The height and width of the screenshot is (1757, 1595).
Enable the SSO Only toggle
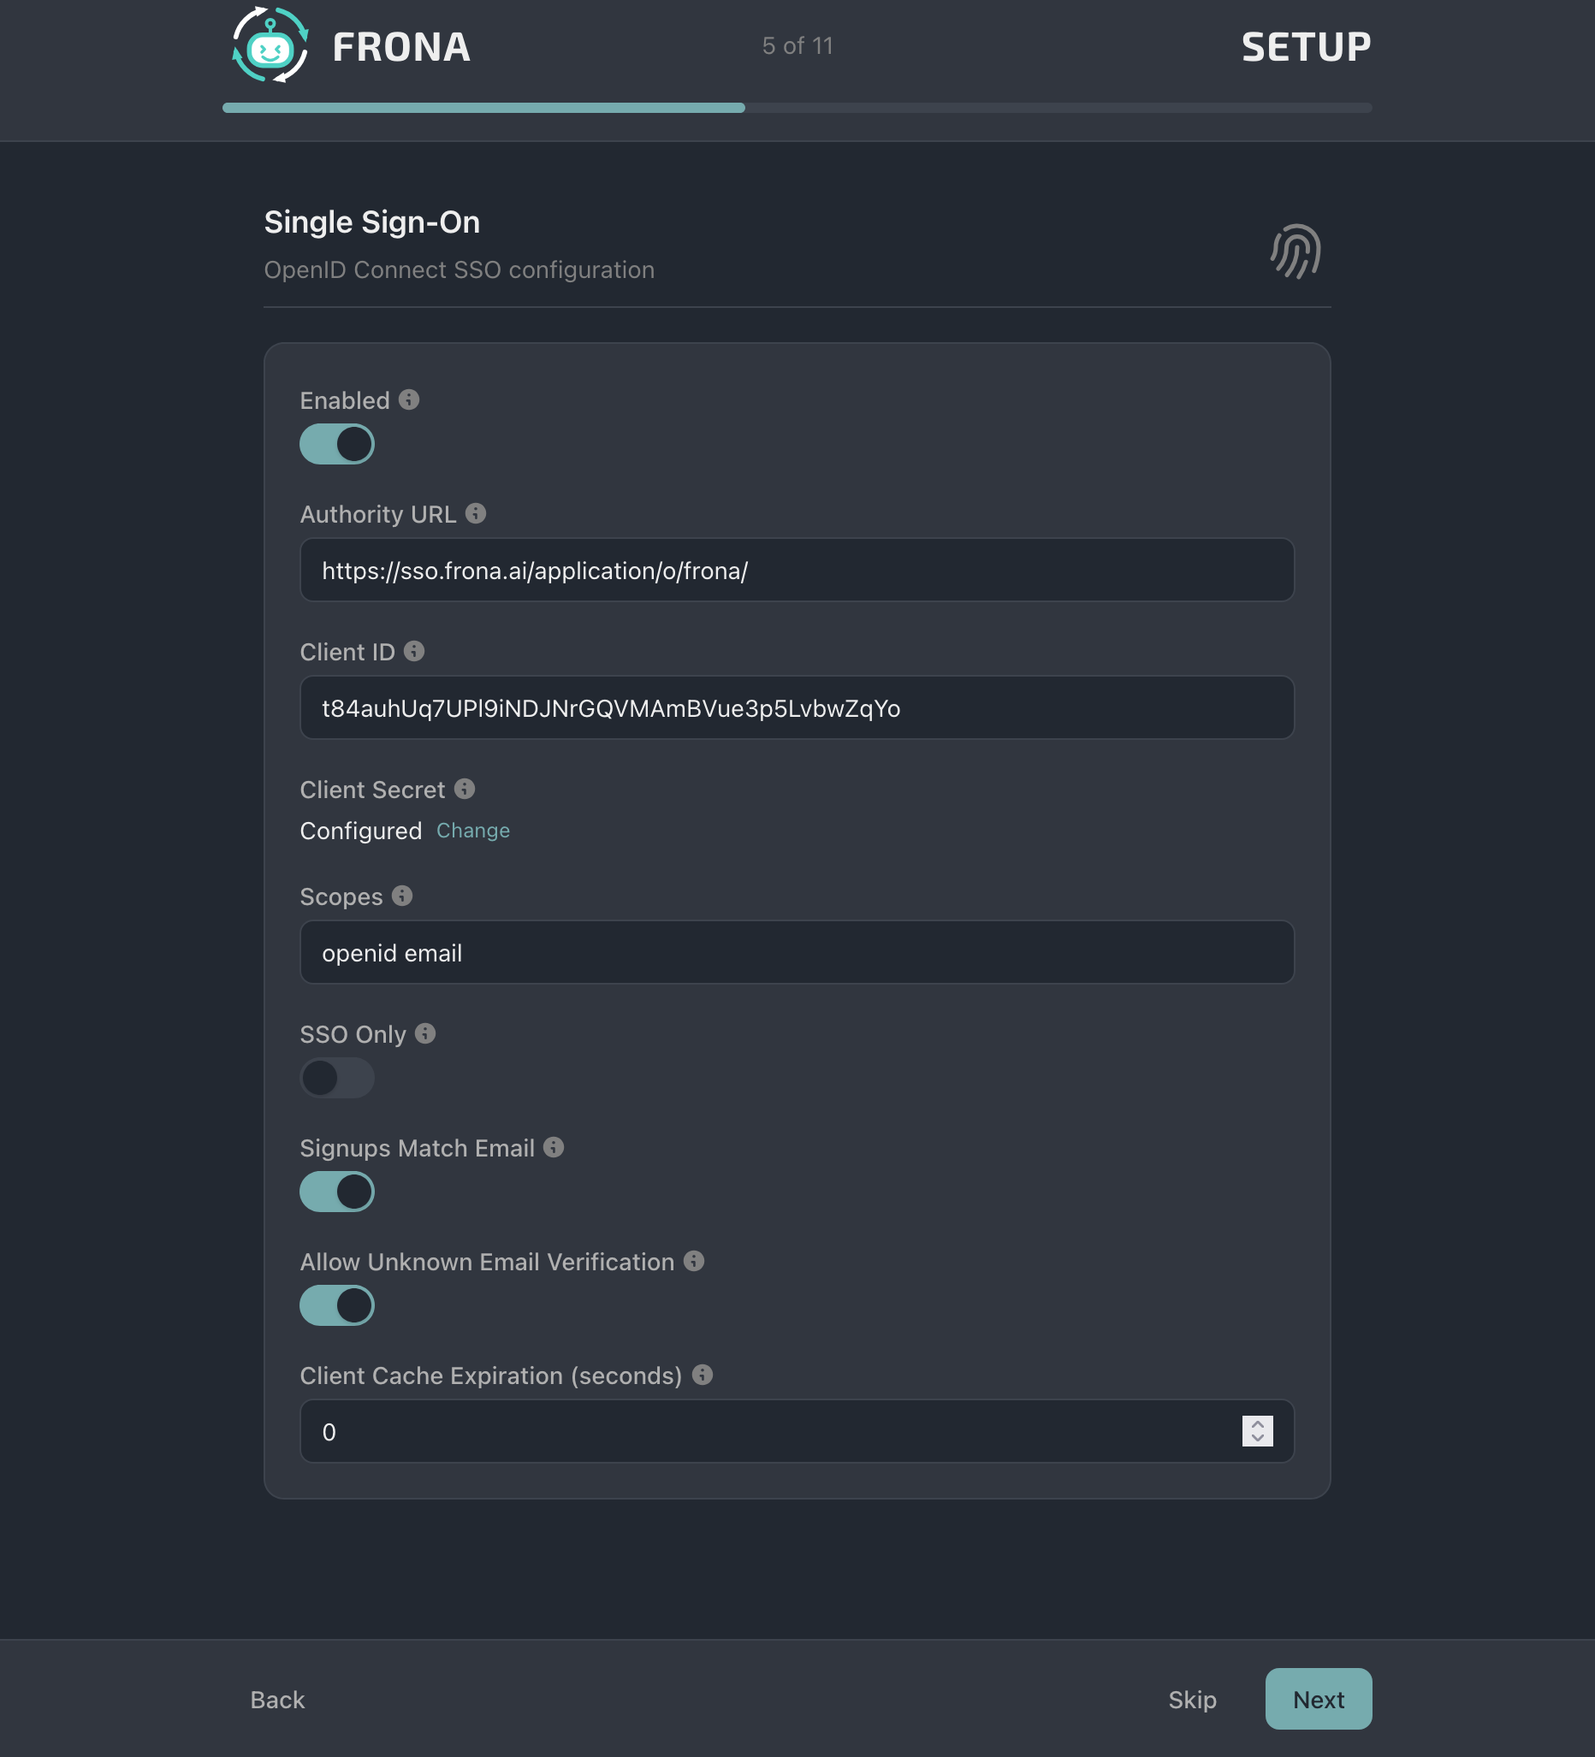click(337, 1078)
